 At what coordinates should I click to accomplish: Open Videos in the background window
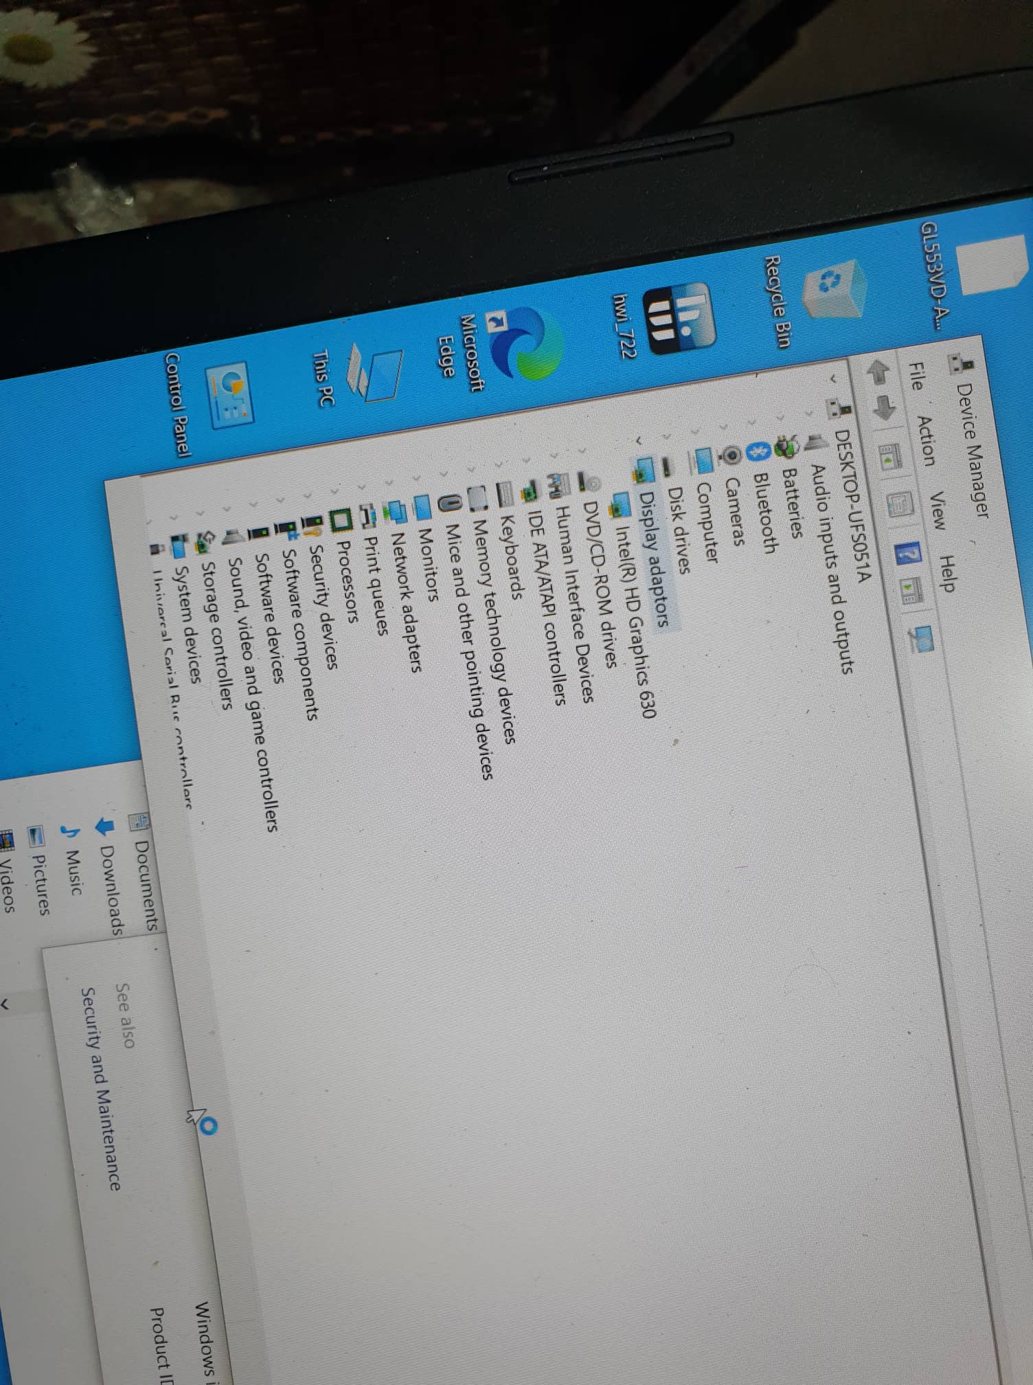tap(7, 886)
